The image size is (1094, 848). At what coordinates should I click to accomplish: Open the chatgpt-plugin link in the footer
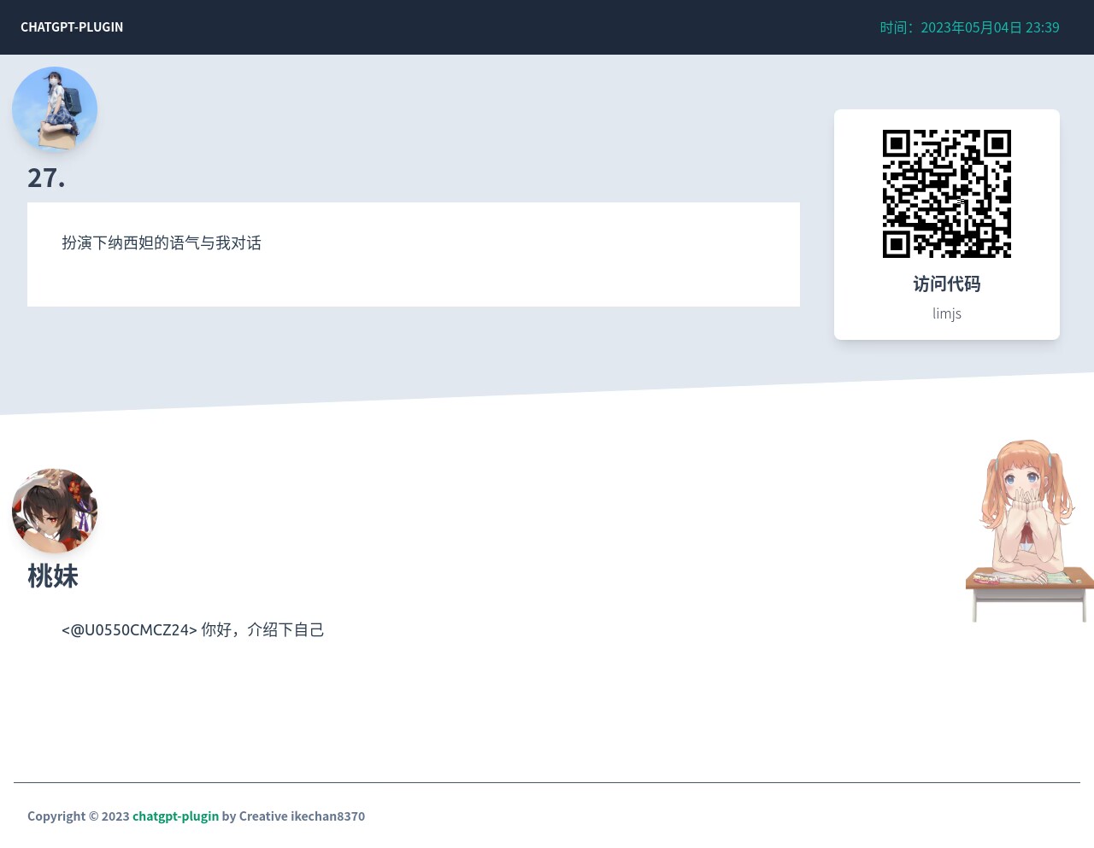(x=175, y=816)
